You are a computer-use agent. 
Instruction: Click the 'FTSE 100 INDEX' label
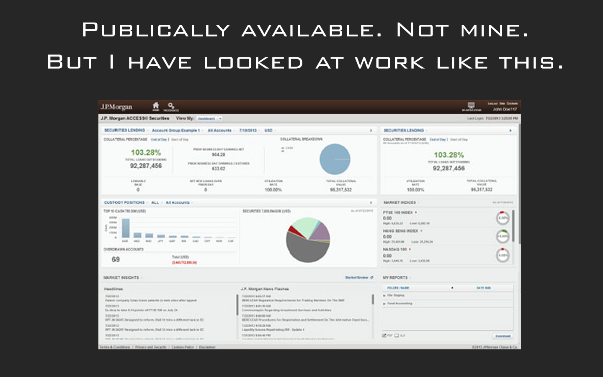click(x=398, y=213)
